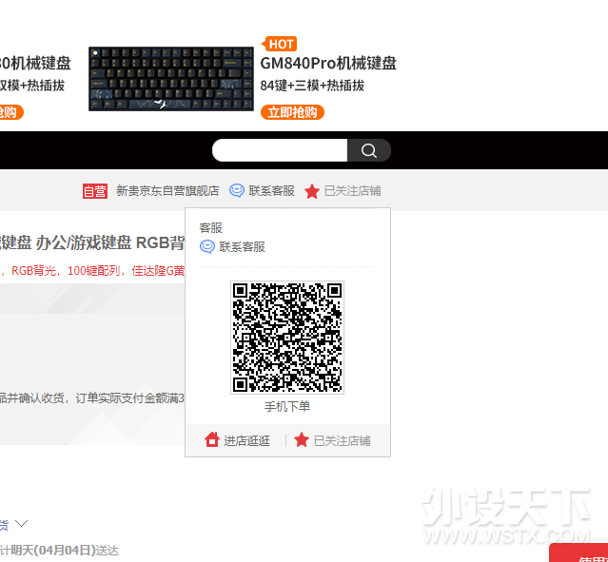The image size is (608, 562).
Task: Click the star icon in popup footer
Action: coord(302,440)
